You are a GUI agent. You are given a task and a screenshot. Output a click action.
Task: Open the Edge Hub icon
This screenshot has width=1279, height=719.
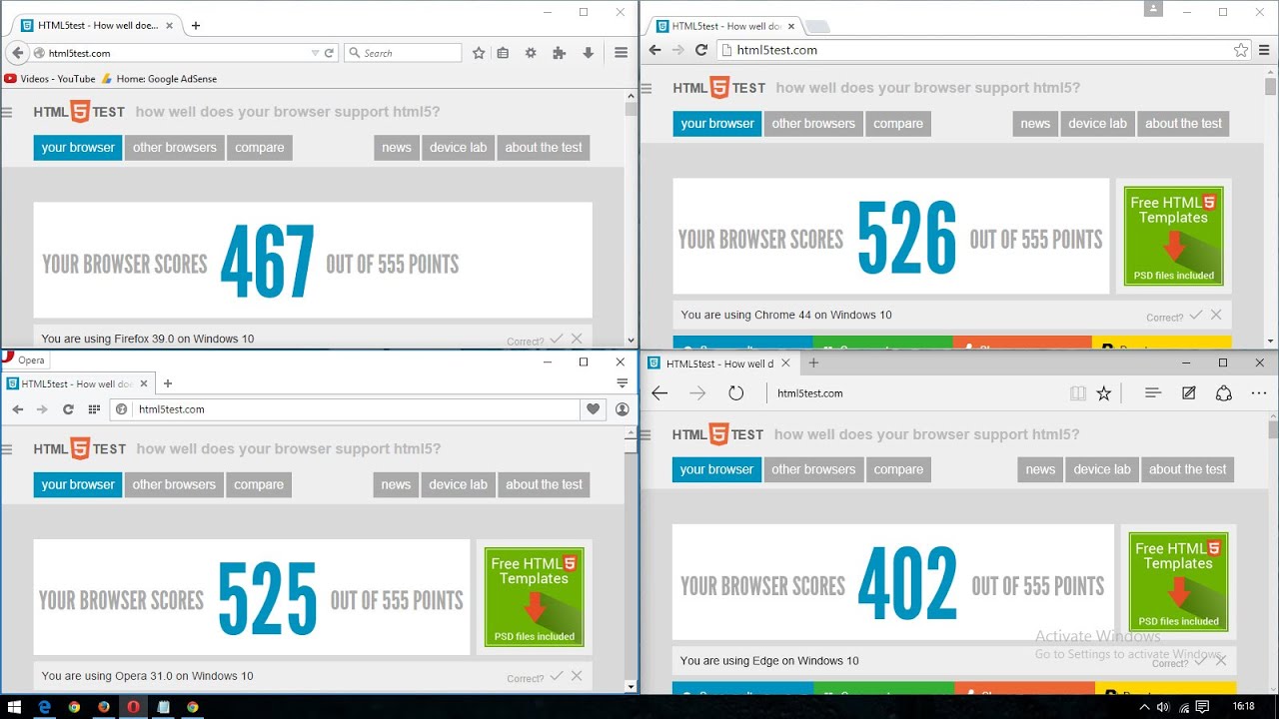(1152, 393)
